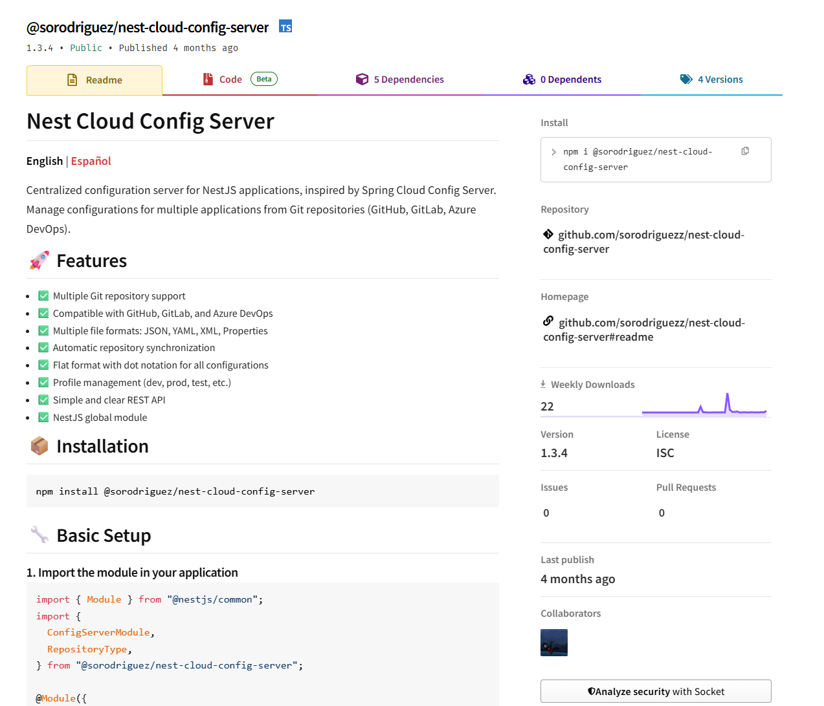The height and width of the screenshot is (706, 824).
Task: Click the weekly downloads sparkline chart
Action: [704, 403]
